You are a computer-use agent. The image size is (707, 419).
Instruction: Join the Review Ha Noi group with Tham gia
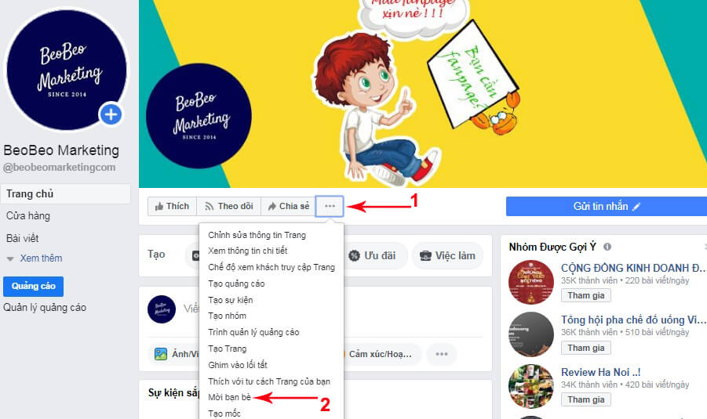(x=585, y=399)
